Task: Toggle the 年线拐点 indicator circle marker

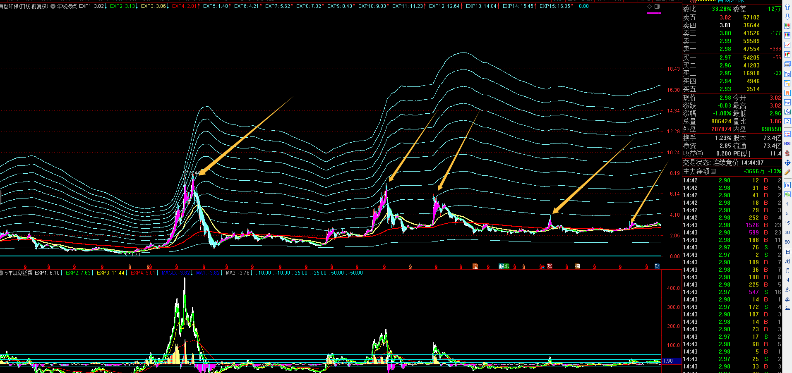Action: pyautogui.click(x=53, y=6)
